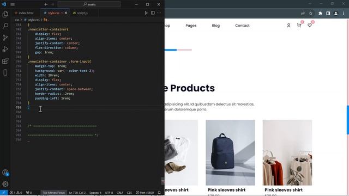Click the VS Code logo icon
Image resolution: width=349 pixels, height=196 pixels.
coord(4,4)
